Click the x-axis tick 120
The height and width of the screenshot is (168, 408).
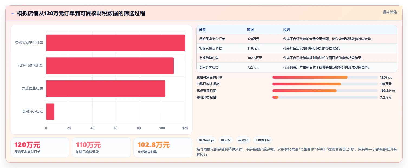[x=185, y=128]
